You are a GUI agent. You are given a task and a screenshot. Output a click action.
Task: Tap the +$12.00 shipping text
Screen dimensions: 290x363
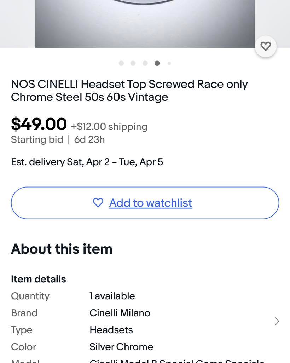point(109,127)
